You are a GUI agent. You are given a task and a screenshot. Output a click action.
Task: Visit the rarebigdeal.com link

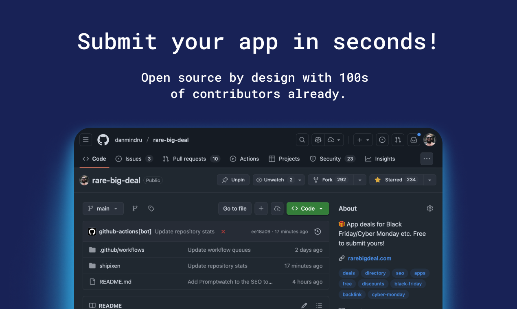[x=369, y=258]
